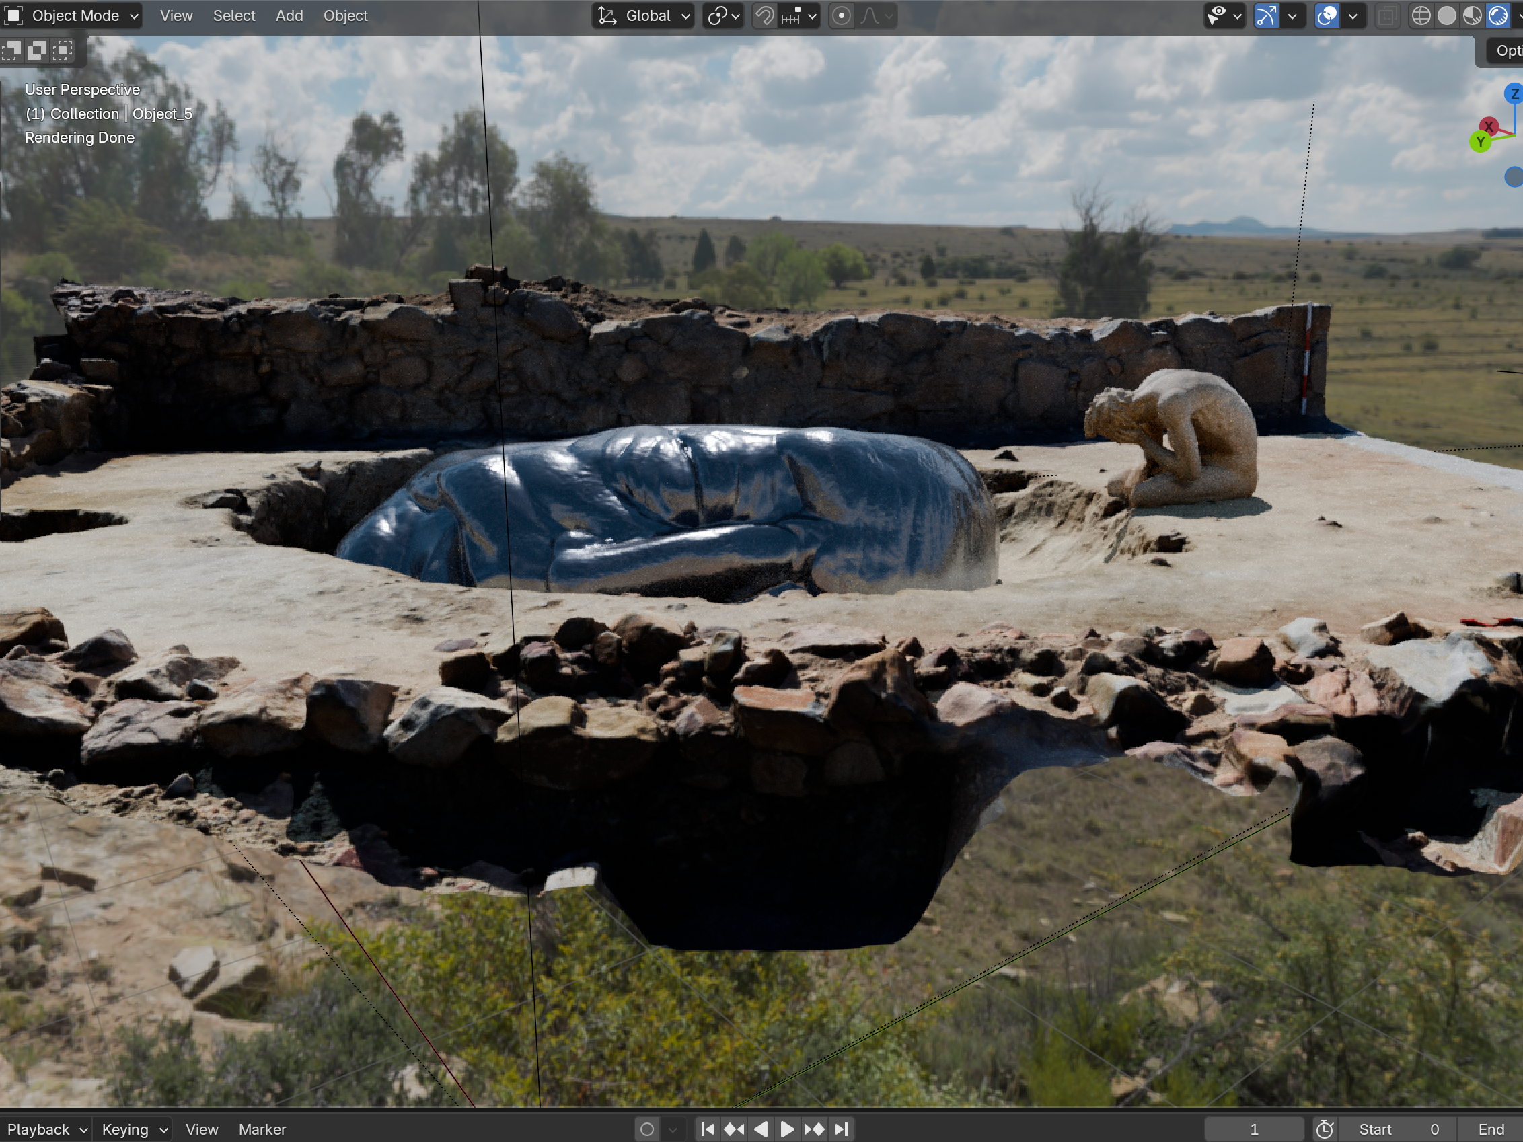The image size is (1523, 1142).
Task: Switch to solid viewport shading
Action: point(1446,16)
